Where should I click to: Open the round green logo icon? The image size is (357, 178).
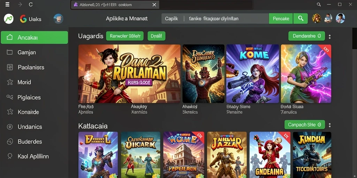pos(9,19)
